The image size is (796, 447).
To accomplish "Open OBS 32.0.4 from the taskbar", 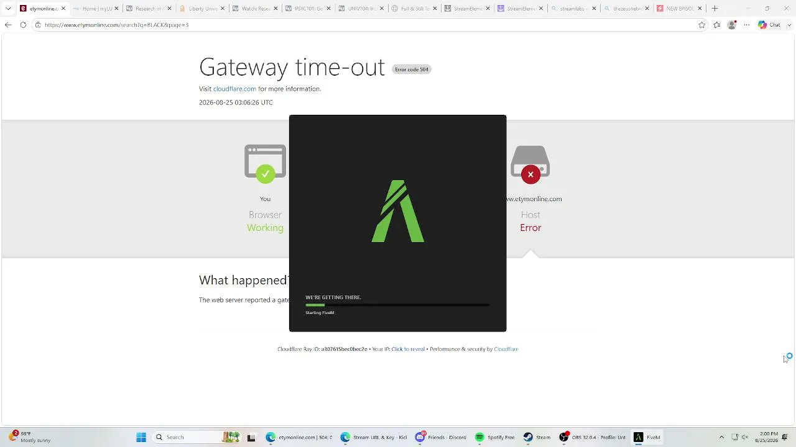I will tap(593, 437).
